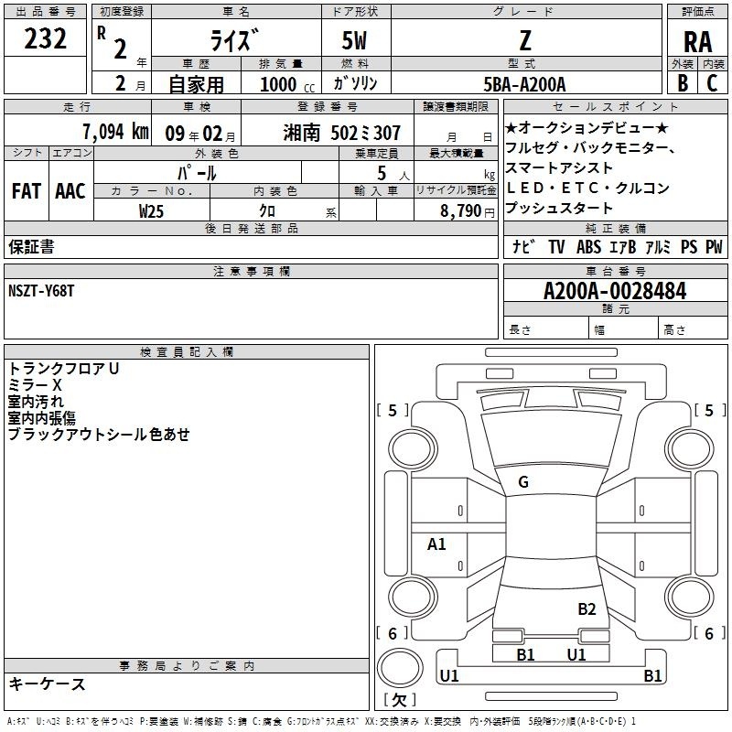Click the damage code legend line at bottom

pyautogui.click(x=321, y=721)
